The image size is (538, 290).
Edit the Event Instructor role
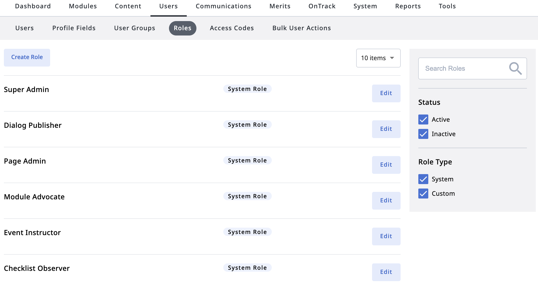386,236
